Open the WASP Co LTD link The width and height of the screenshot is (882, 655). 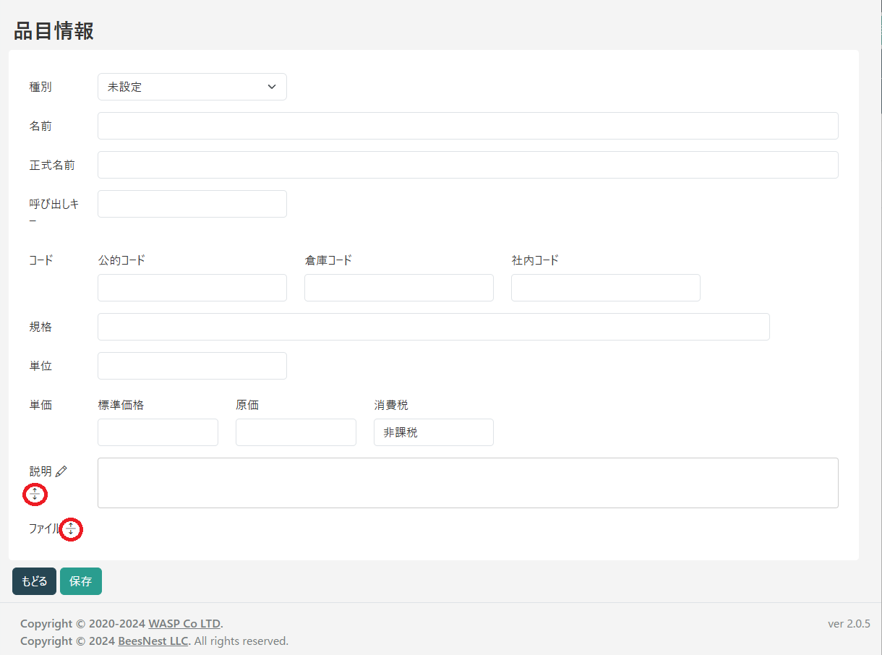[x=184, y=623]
